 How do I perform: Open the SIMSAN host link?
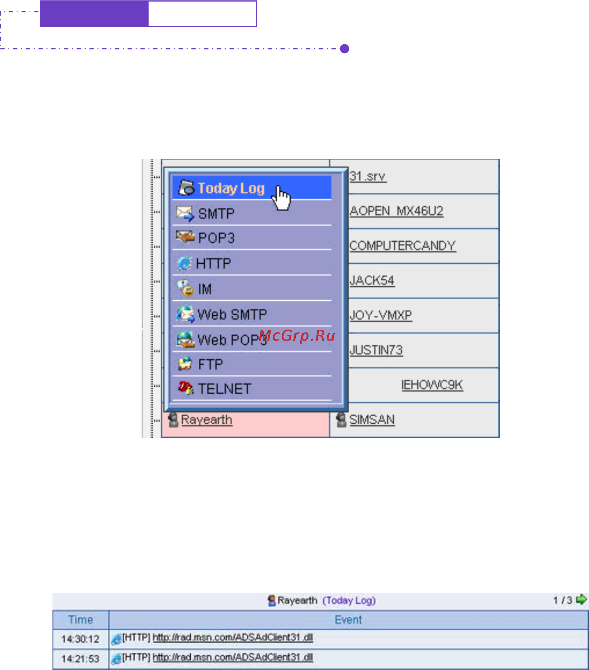pos(372,420)
